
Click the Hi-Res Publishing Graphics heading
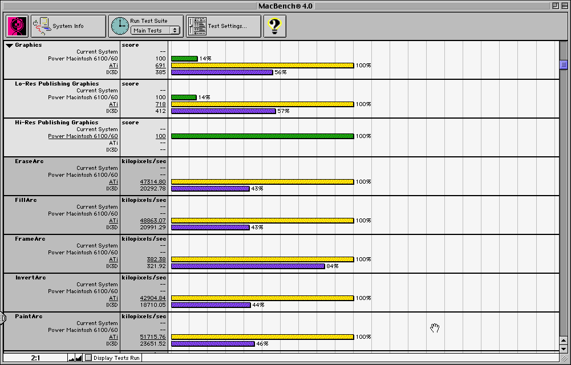pos(56,123)
